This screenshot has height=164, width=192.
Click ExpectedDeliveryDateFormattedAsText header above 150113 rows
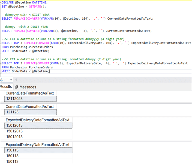37,144
